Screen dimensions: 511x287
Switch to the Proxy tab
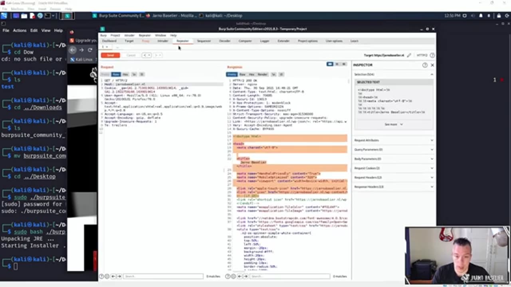pos(145,41)
